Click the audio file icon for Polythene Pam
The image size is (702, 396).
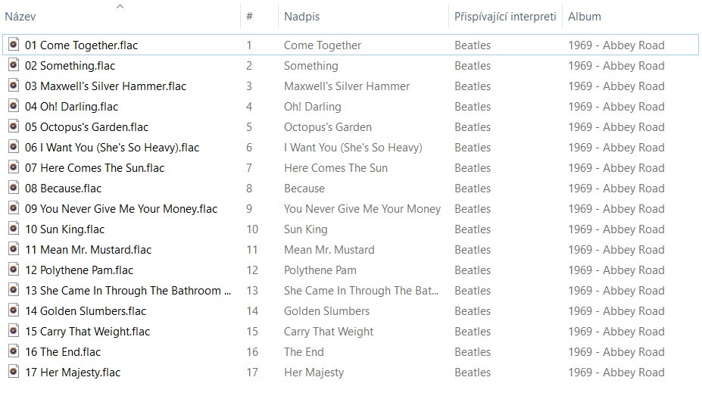[13, 270]
